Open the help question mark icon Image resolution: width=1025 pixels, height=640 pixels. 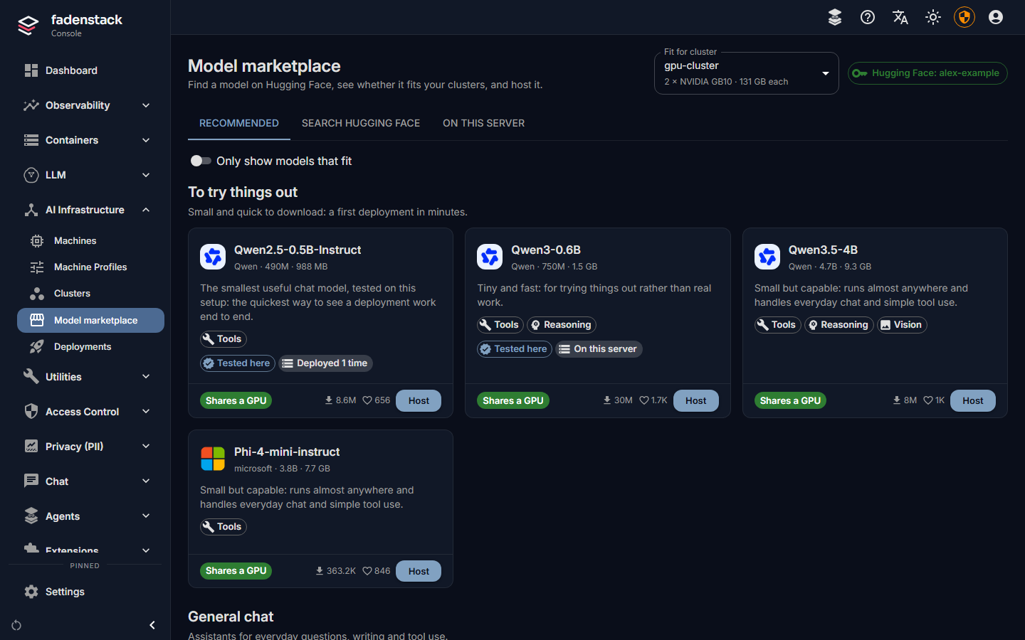pos(868,17)
